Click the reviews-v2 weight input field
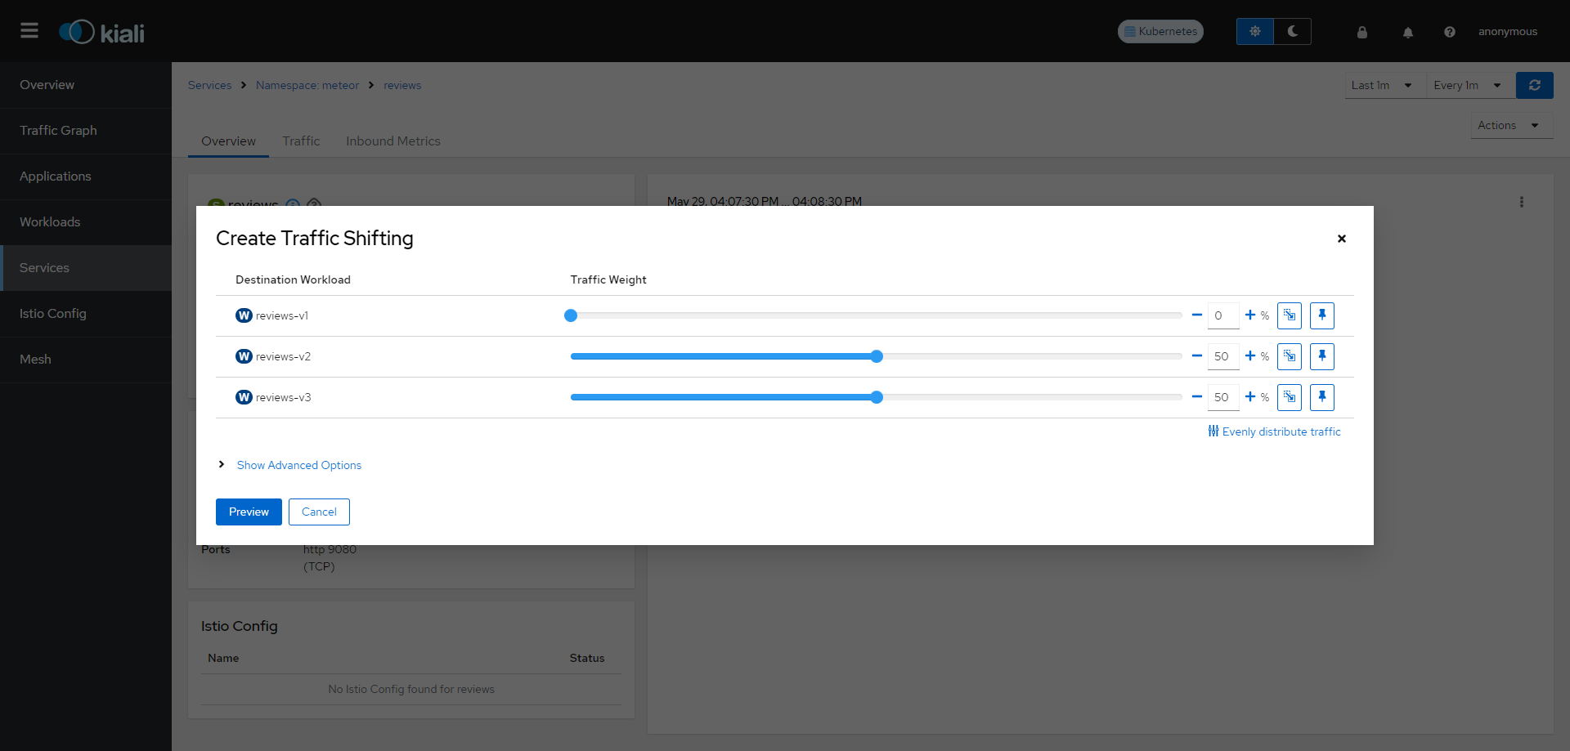 tap(1223, 356)
